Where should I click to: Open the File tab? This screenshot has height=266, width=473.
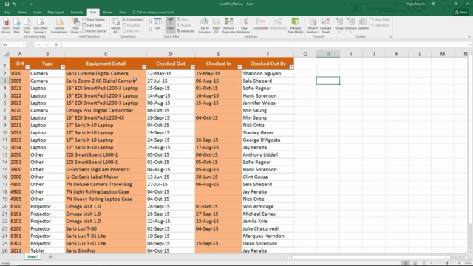click(x=7, y=13)
